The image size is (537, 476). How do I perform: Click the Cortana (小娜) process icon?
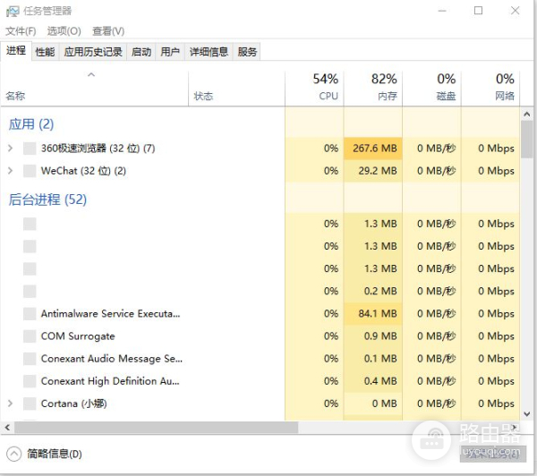30,404
